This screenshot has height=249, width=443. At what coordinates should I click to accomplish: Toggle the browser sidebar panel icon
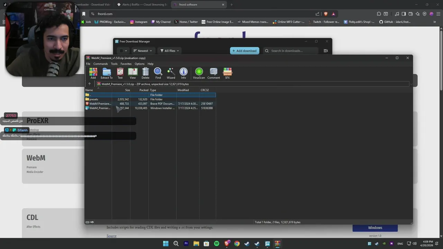404,14
